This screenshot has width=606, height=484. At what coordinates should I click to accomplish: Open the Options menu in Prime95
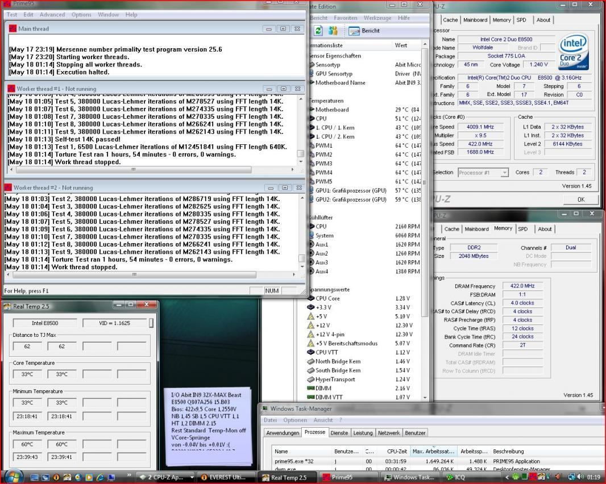point(81,15)
